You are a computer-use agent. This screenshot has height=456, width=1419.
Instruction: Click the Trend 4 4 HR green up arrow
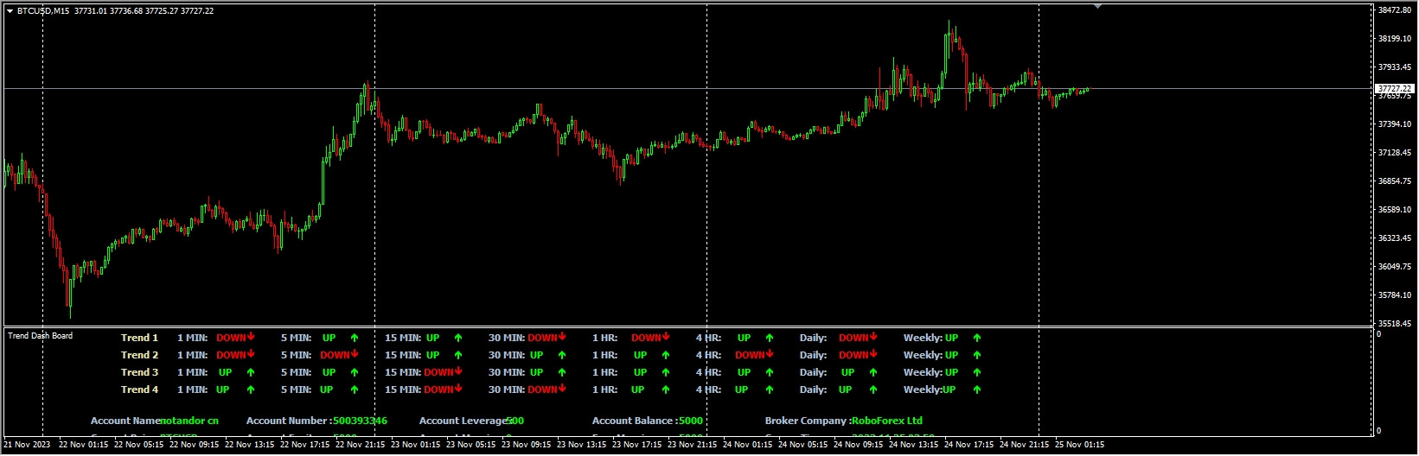point(770,389)
